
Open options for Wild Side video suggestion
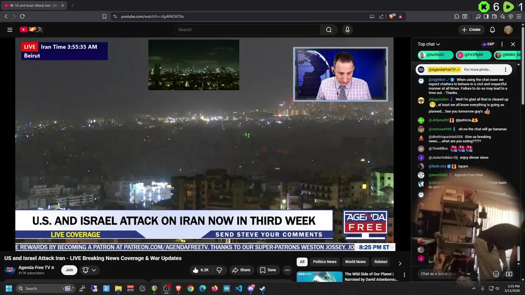(x=404, y=275)
